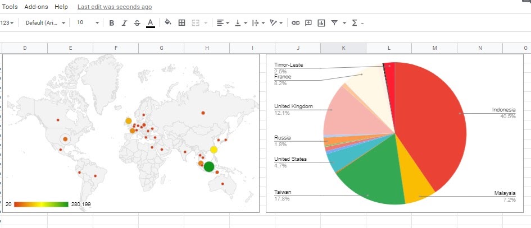Select column D header
This screenshot has height=228, width=531.
pos(25,48)
